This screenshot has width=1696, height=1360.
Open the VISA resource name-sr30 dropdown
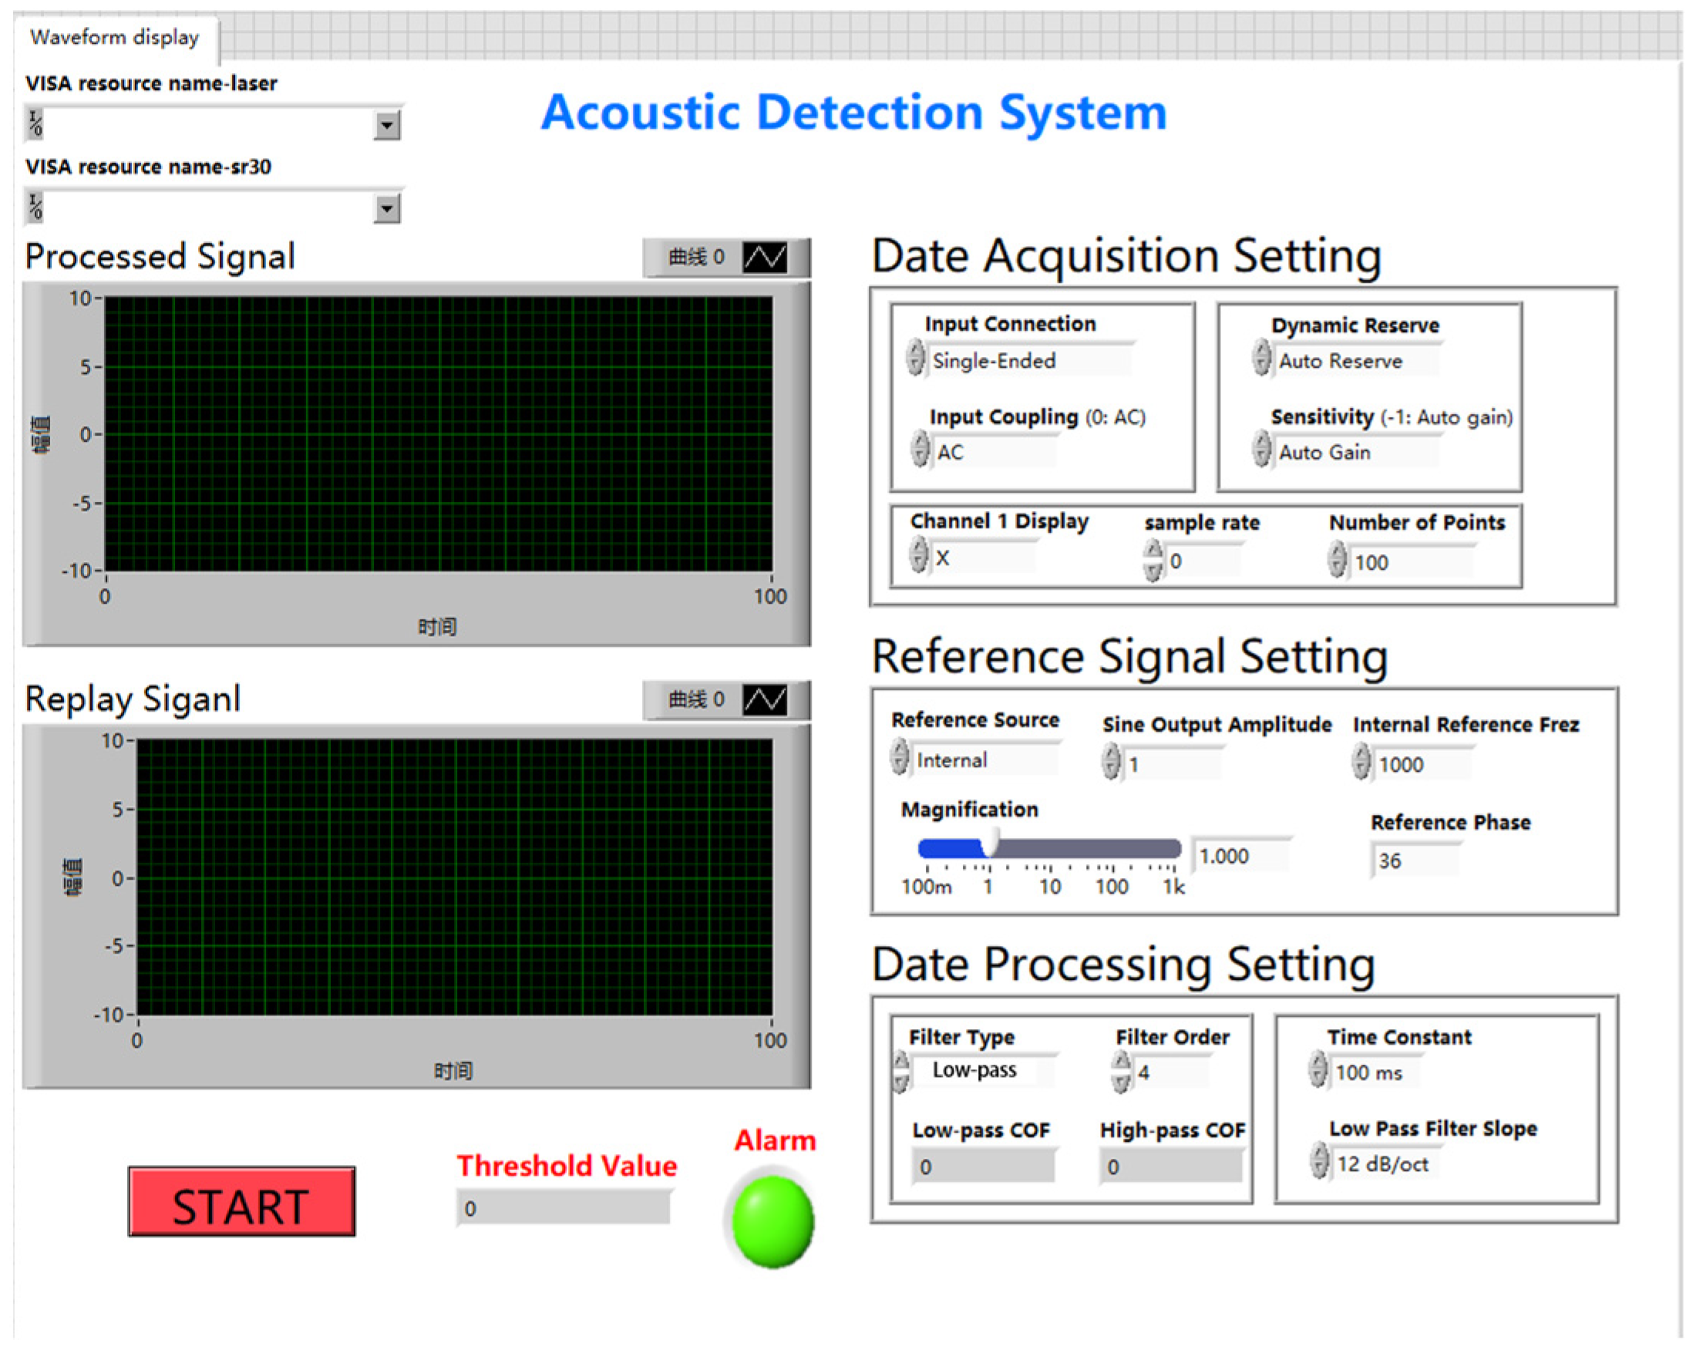[386, 208]
